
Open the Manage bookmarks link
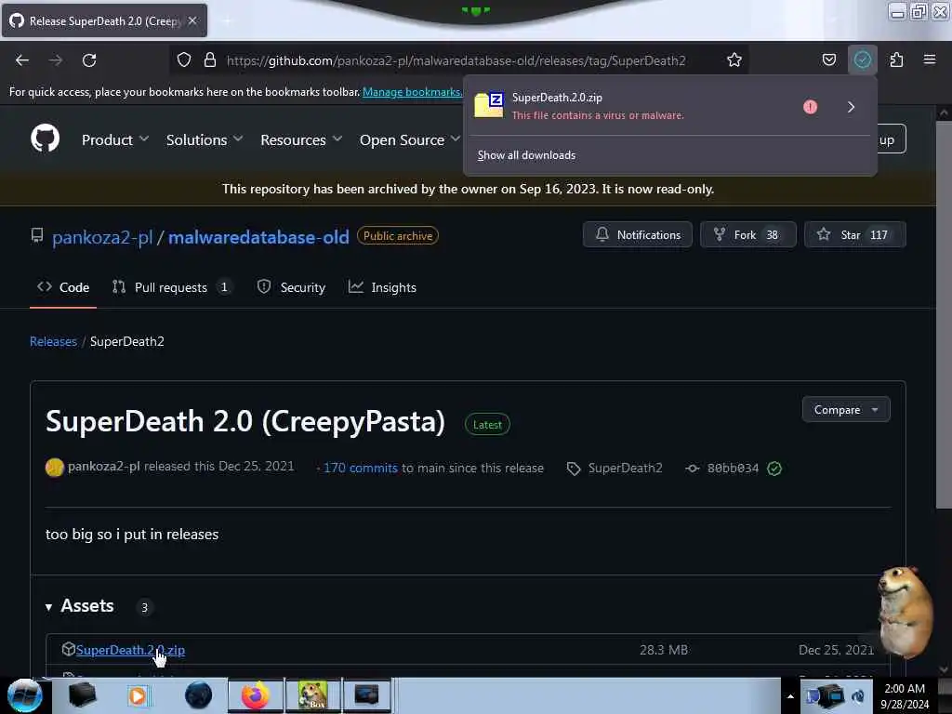pos(412,92)
